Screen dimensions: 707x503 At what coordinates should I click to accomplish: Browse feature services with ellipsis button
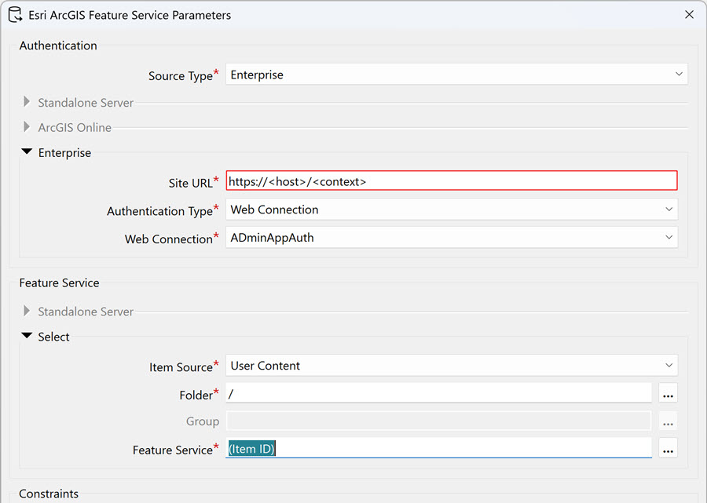point(668,449)
